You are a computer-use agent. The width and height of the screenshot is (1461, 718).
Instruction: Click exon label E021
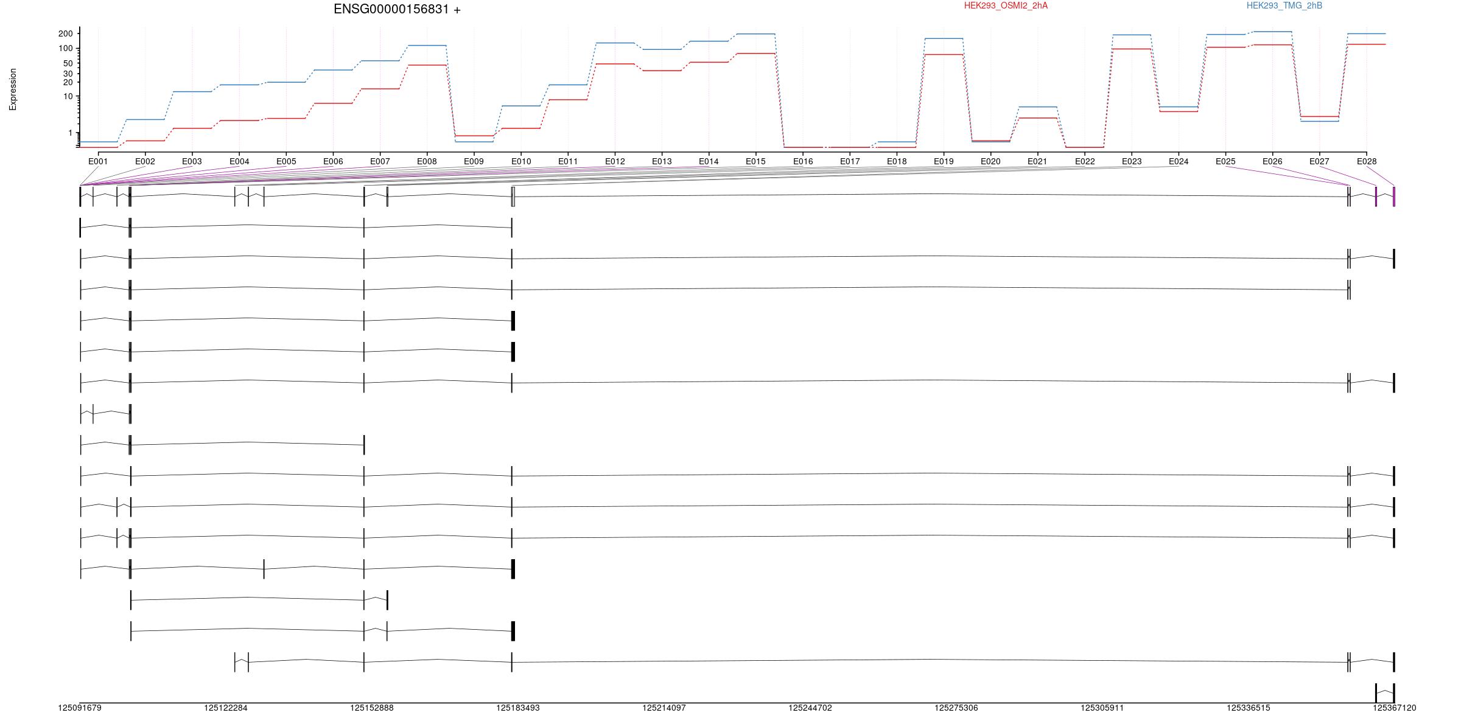pyautogui.click(x=1037, y=161)
